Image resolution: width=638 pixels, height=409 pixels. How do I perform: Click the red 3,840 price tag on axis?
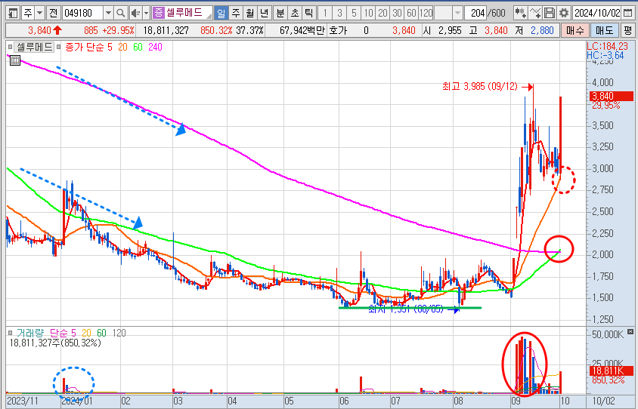click(x=612, y=97)
